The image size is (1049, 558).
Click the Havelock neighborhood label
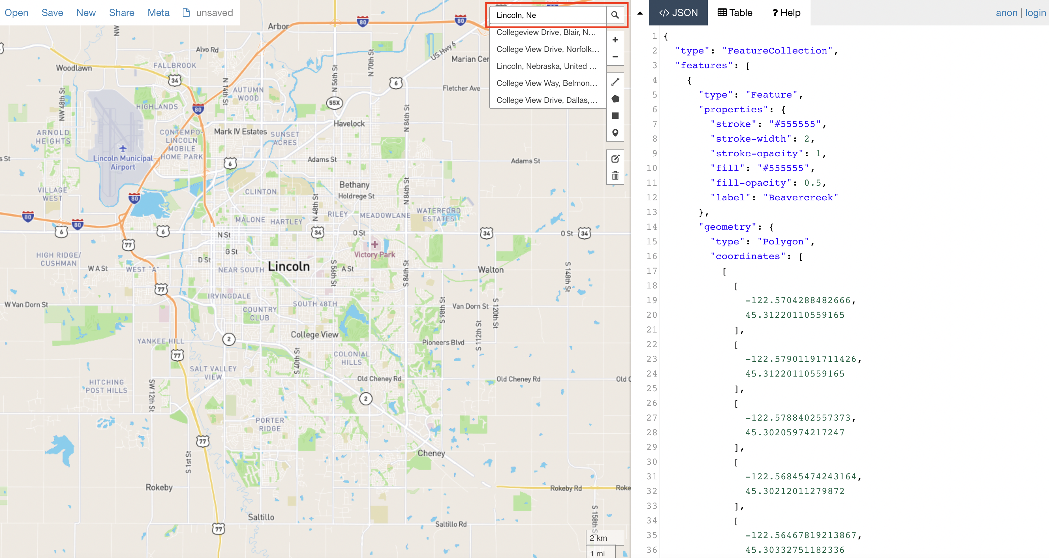point(349,123)
